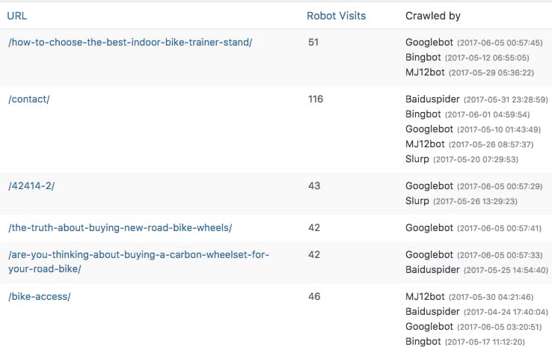Viewport: 552px width, 347px height.
Task: Open the /42414-2/ URL link
Action: 31,185
